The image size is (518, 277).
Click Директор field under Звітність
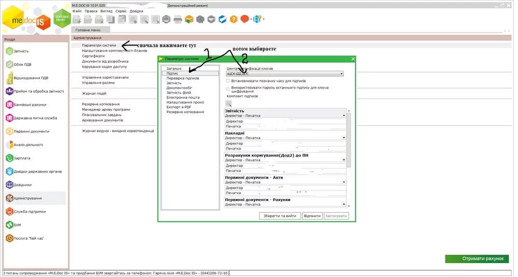(x=285, y=121)
